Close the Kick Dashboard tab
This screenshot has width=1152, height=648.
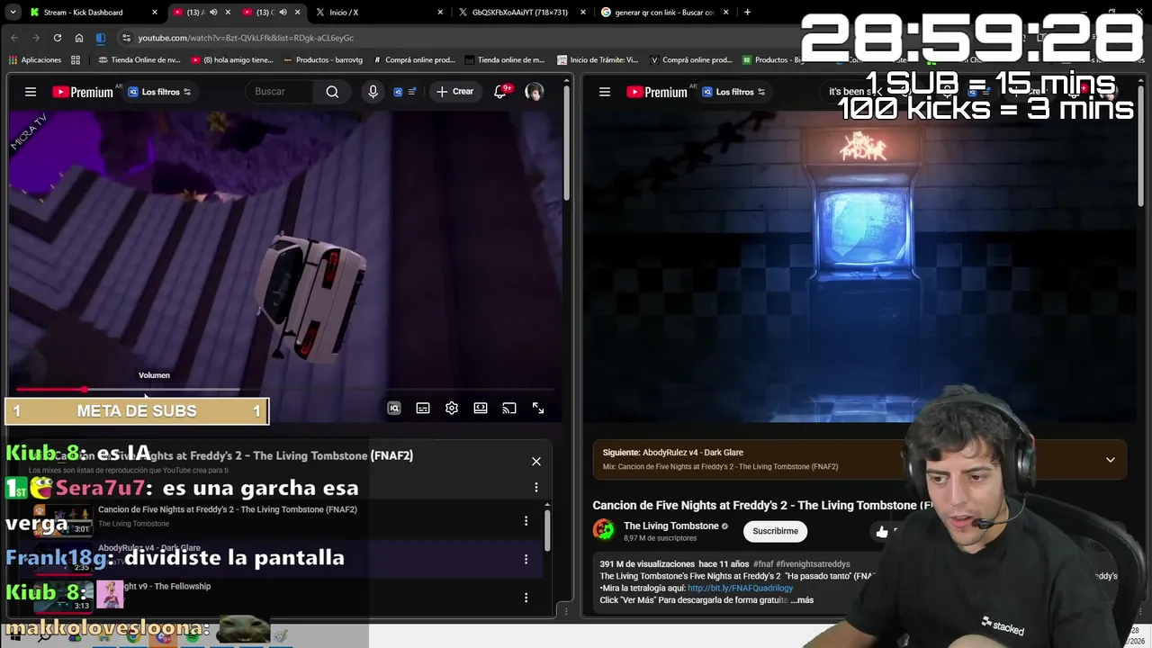click(155, 13)
